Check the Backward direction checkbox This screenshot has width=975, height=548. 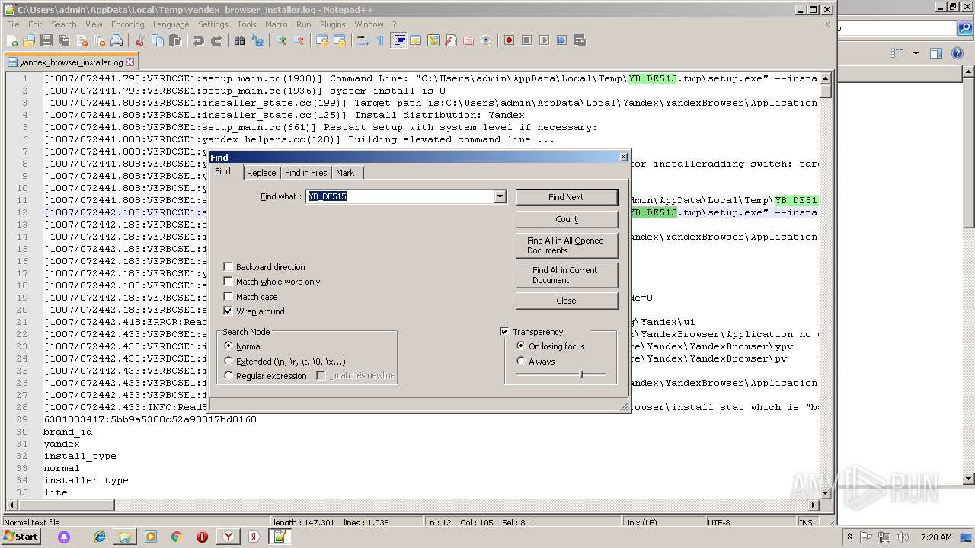pos(228,267)
